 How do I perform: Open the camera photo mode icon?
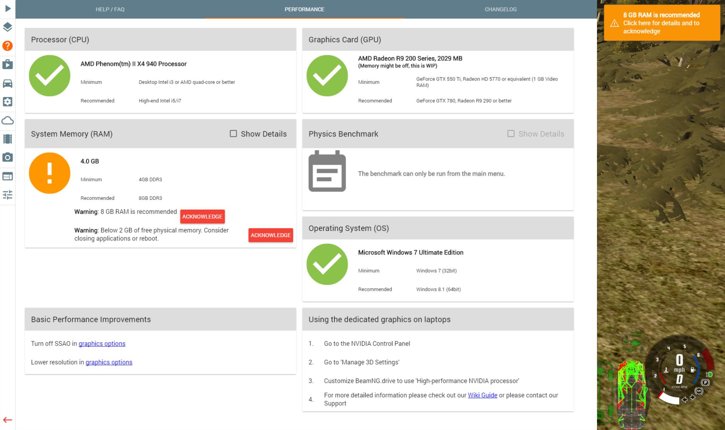click(x=8, y=158)
